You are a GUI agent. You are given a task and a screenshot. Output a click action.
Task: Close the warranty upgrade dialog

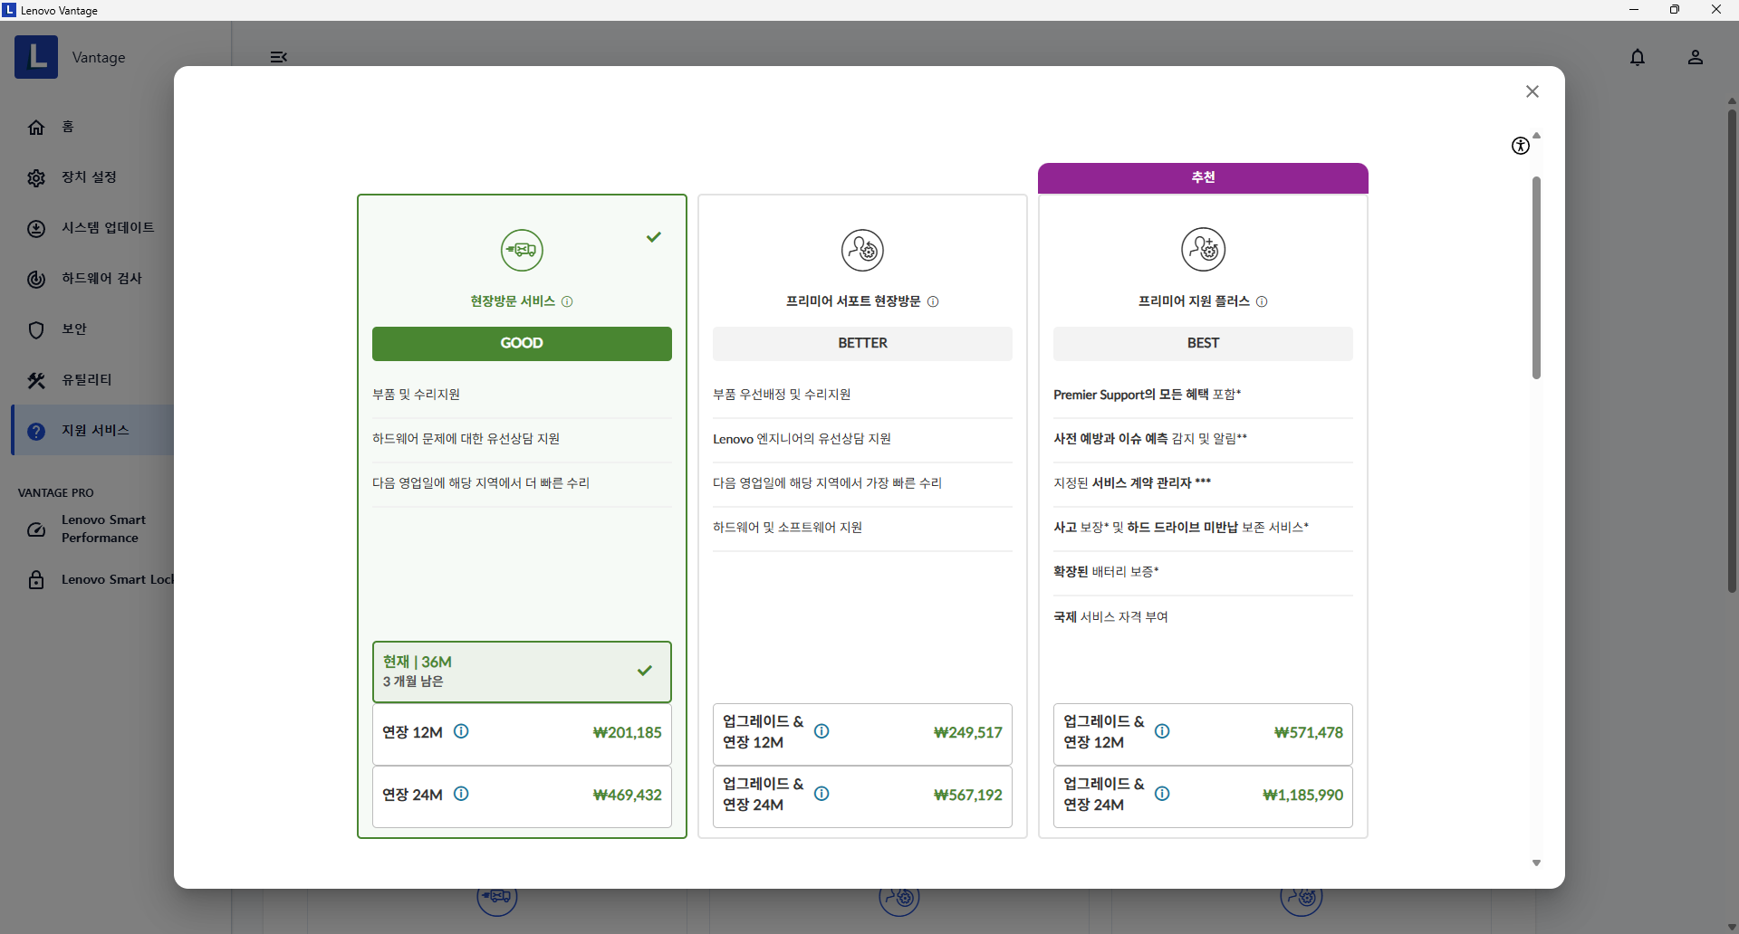click(x=1532, y=91)
